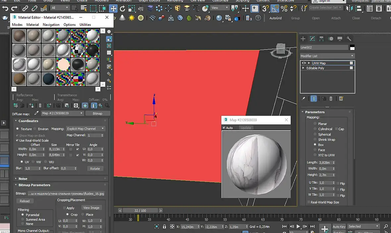The height and width of the screenshot is (233, 391).
Task: Open the Navigation menu in Material Editor
Action: (51, 24)
